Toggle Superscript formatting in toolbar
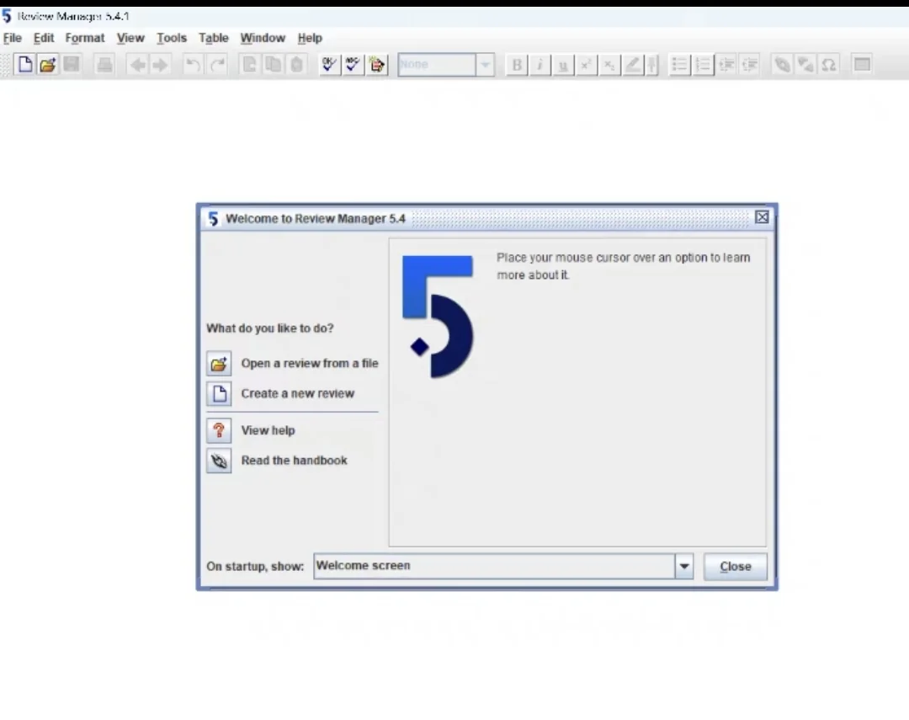909x720 pixels. coord(586,64)
